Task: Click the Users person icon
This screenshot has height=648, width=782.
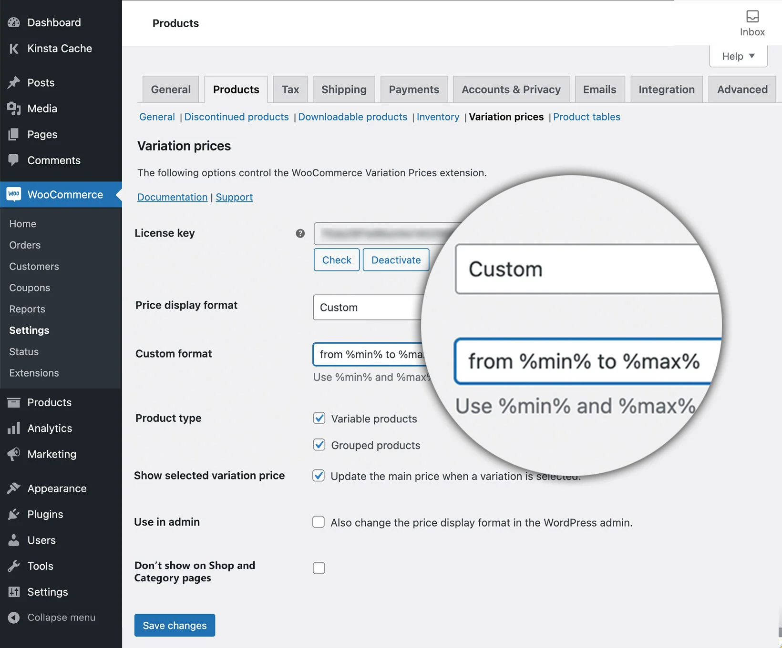Action: (14, 540)
